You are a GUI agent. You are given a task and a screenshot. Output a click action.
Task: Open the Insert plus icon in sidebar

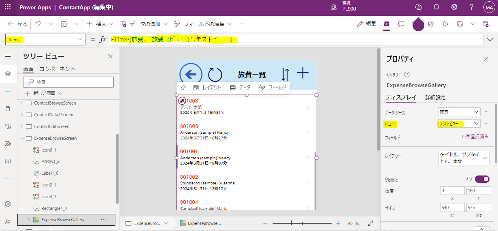pos(8,91)
